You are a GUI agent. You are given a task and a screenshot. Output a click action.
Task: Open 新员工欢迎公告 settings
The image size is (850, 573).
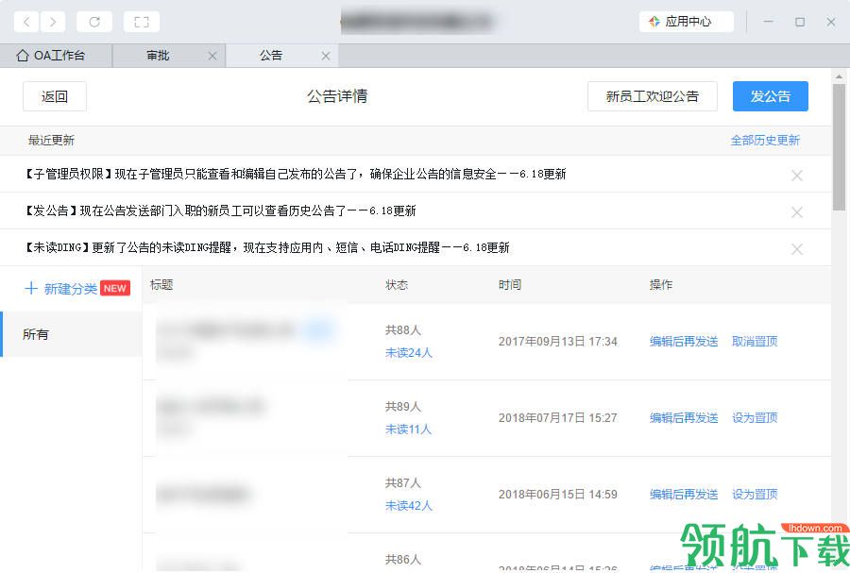click(652, 96)
